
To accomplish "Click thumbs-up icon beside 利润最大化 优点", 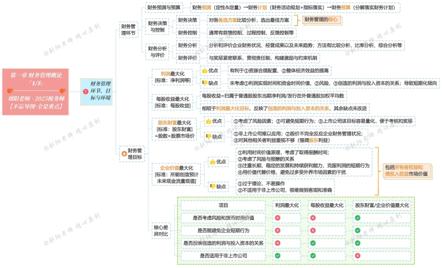I will click(205, 71).
